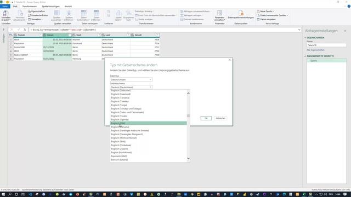Image resolution: width=351 pixels, height=197 pixels.
Task: Click the locale list scrollbar thumb
Action: click(x=188, y=115)
